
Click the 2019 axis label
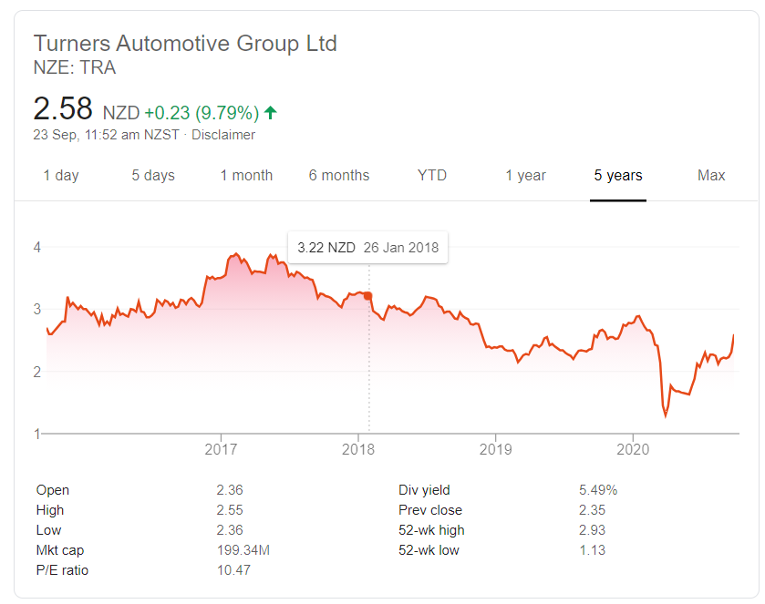pyautogui.click(x=496, y=449)
